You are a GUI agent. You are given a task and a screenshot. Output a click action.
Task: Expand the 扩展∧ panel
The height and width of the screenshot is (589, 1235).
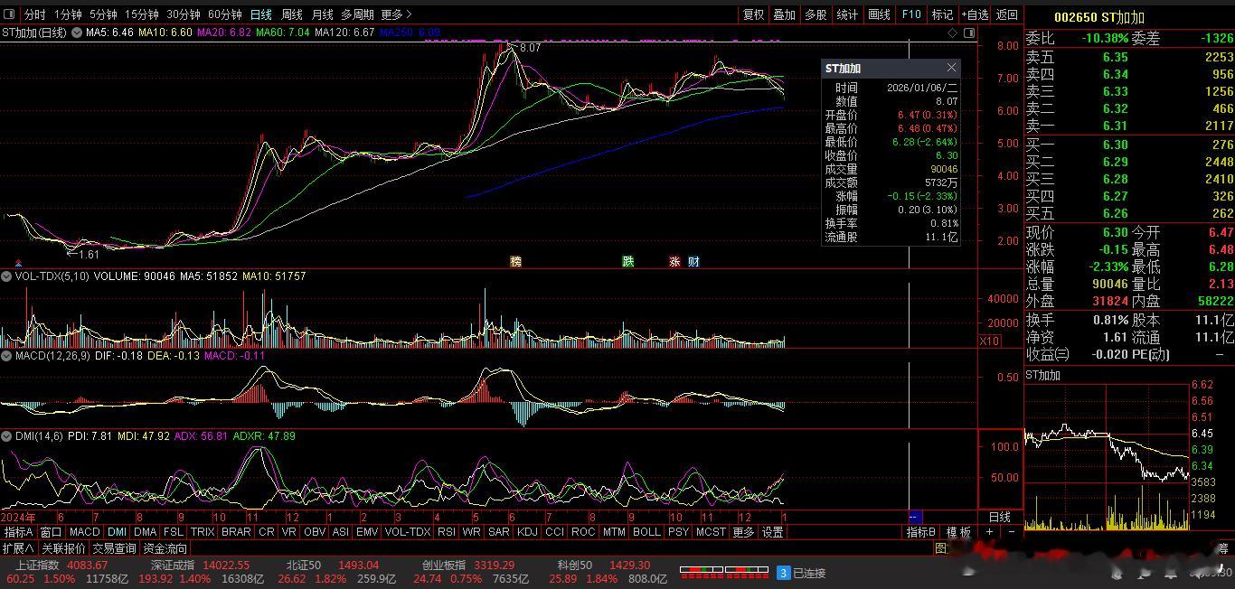point(18,548)
